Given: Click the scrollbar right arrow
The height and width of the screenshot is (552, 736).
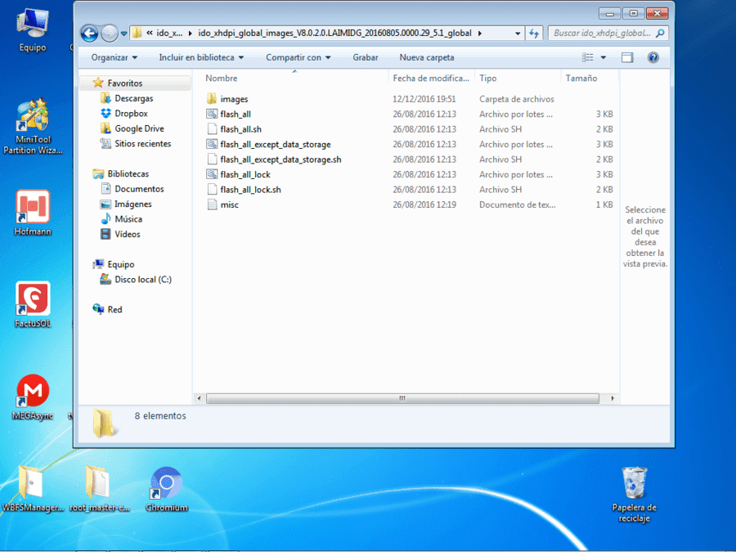Looking at the screenshot, I should tap(612, 398).
